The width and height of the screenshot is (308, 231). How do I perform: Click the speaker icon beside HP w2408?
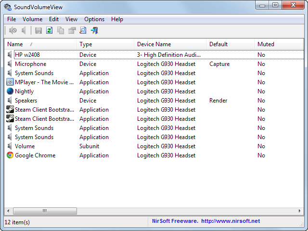[10, 54]
